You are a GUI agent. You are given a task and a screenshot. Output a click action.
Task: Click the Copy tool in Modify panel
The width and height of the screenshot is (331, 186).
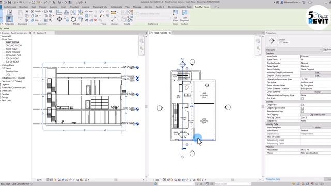click(x=66, y=19)
